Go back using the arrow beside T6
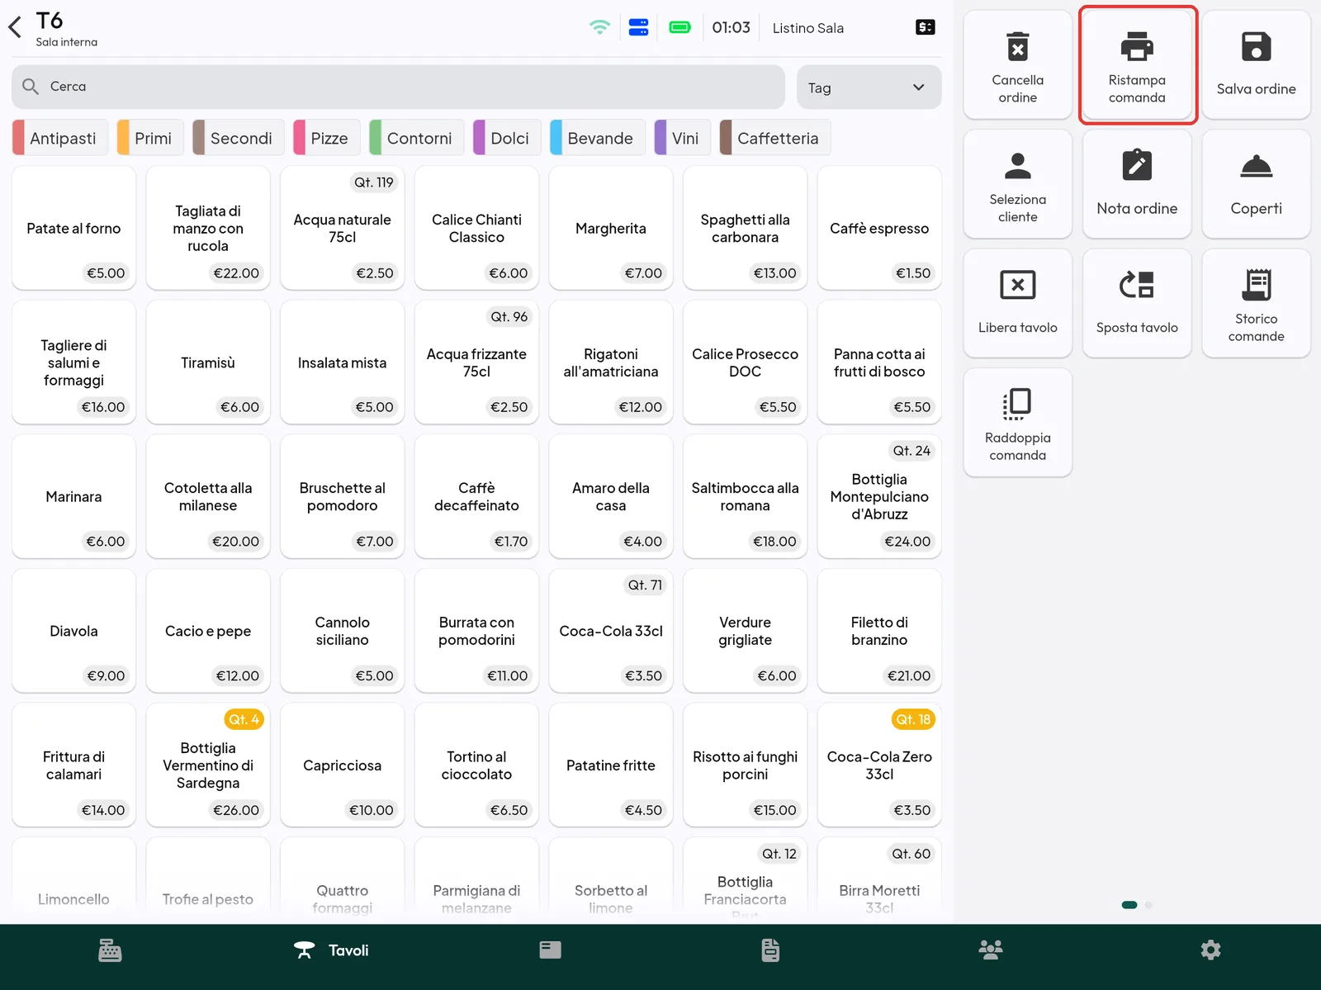 15,28
